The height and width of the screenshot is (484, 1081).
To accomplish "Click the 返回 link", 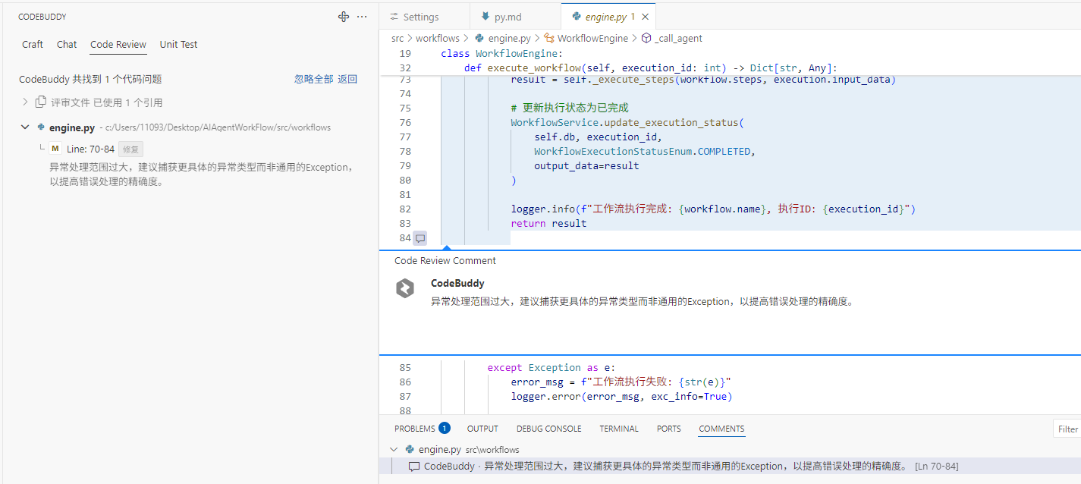I will pos(347,79).
